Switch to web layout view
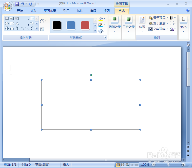 127,165
